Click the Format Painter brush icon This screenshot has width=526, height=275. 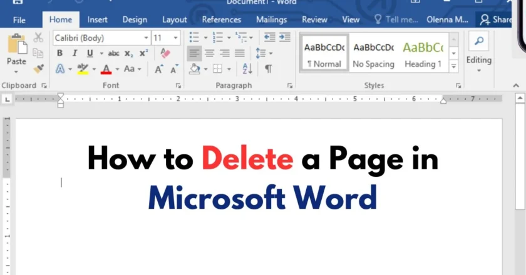[38, 68]
